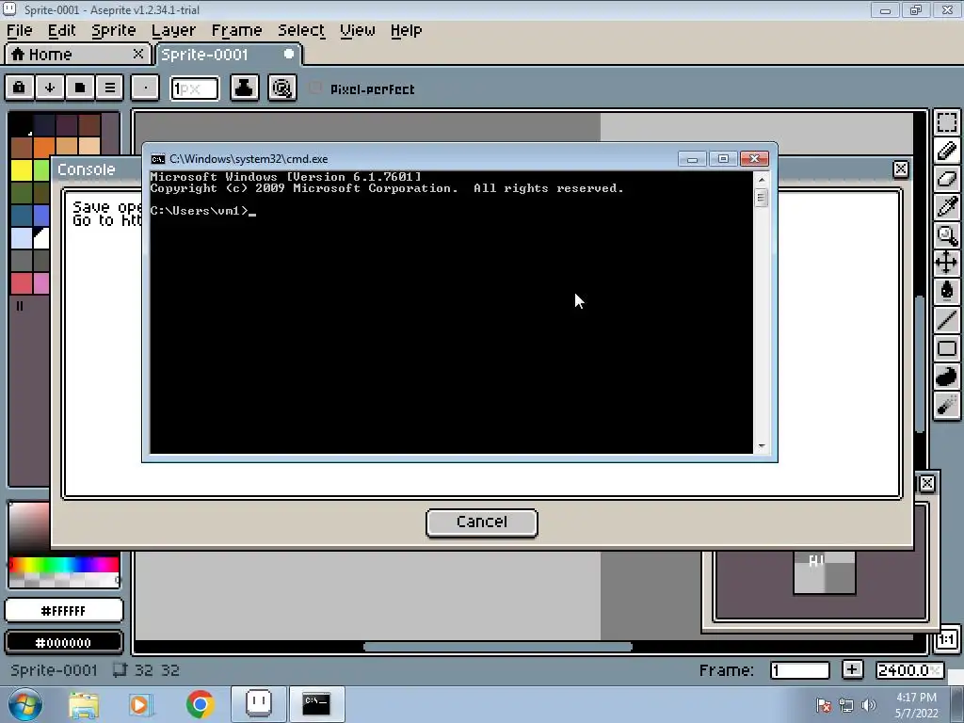The height and width of the screenshot is (723, 964).
Task: Close the Home tab
Action: (138, 54)
